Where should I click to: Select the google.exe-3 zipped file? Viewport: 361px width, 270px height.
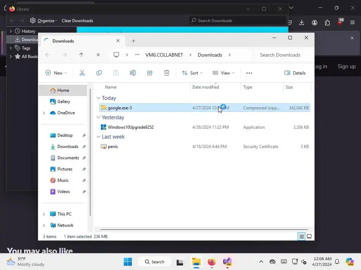click(x=205, y=108)
